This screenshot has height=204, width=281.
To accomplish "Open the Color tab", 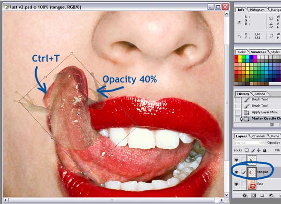I will 242,52.
